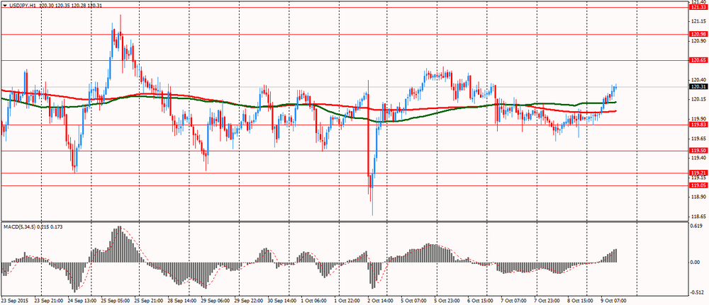Select the 121.33 red price level tag
The height and width of the screenshot is (305, 709).
pyautogui.click(x=698, y=8)
